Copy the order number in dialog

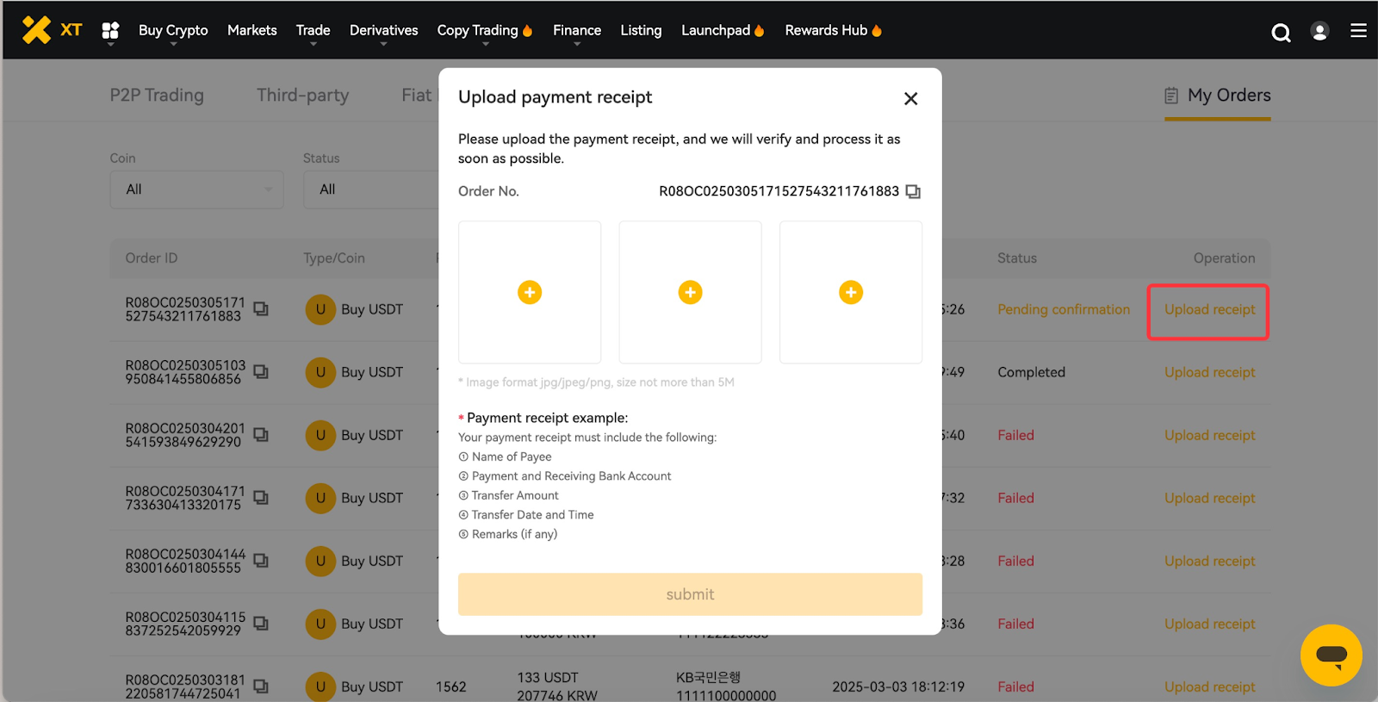[913, 191]
